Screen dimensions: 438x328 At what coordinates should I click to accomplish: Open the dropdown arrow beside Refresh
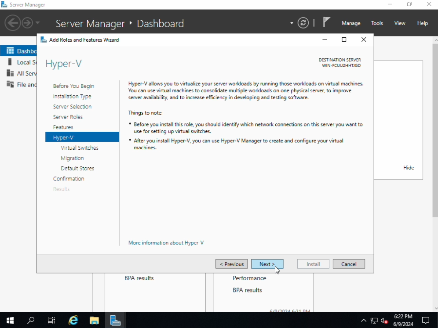coord(292,23)
